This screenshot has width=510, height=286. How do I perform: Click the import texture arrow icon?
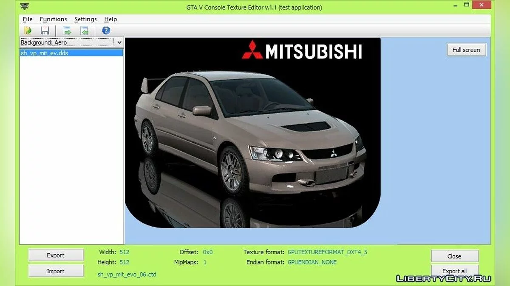click(84, 31)
